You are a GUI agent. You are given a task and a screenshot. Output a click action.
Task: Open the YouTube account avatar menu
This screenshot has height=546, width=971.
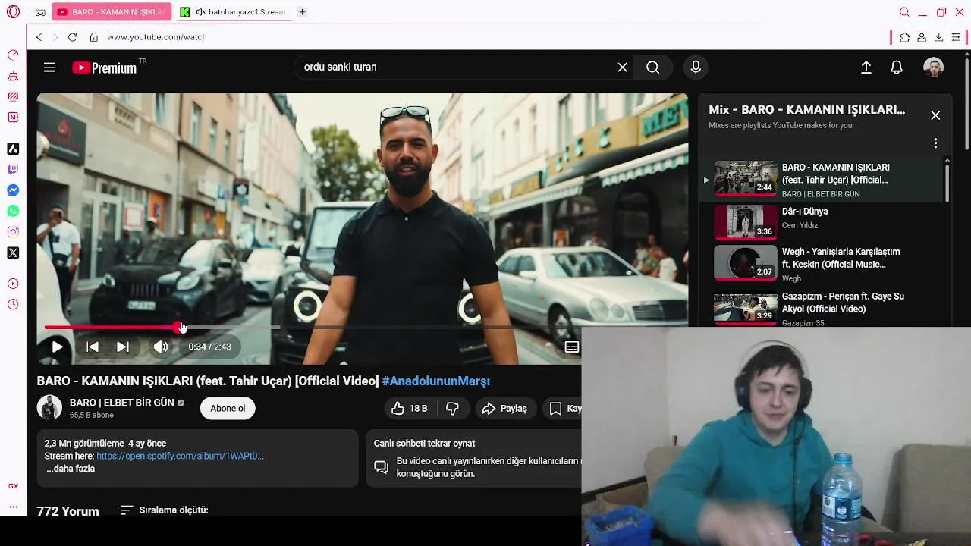point(933,67)
